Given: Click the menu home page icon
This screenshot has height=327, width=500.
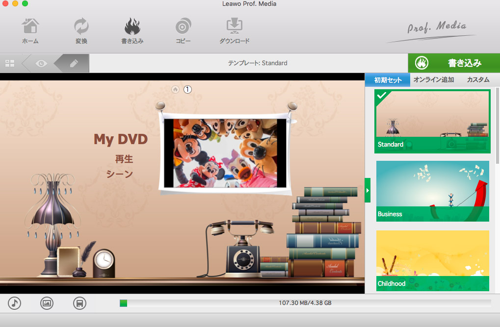Looking at the screenshot, I should [x=175, y=90].
